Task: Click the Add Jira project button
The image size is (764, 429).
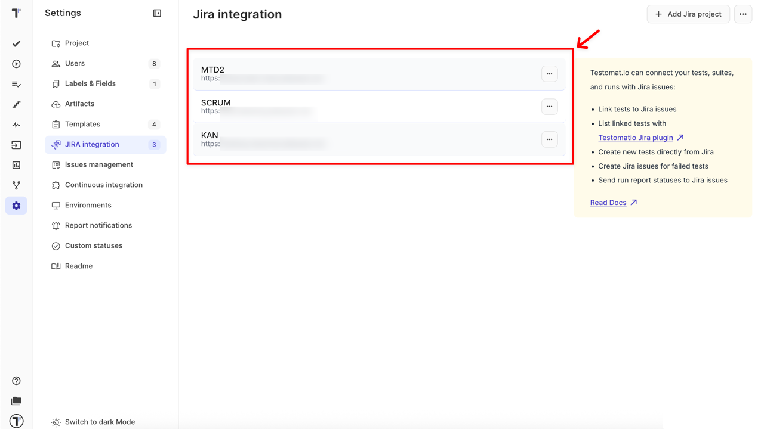Action: [688, 14]
